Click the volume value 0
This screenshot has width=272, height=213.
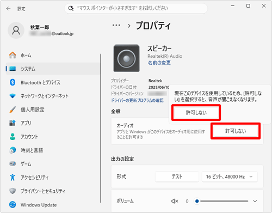[x=187, y=201]
